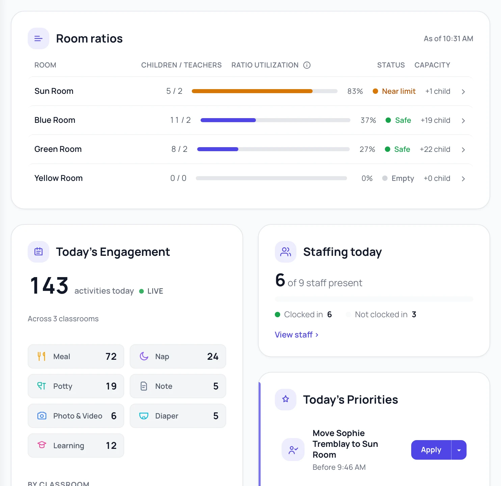501x486 pixels.
Task: Click the Potty activity icon
Action: [42, 386]
